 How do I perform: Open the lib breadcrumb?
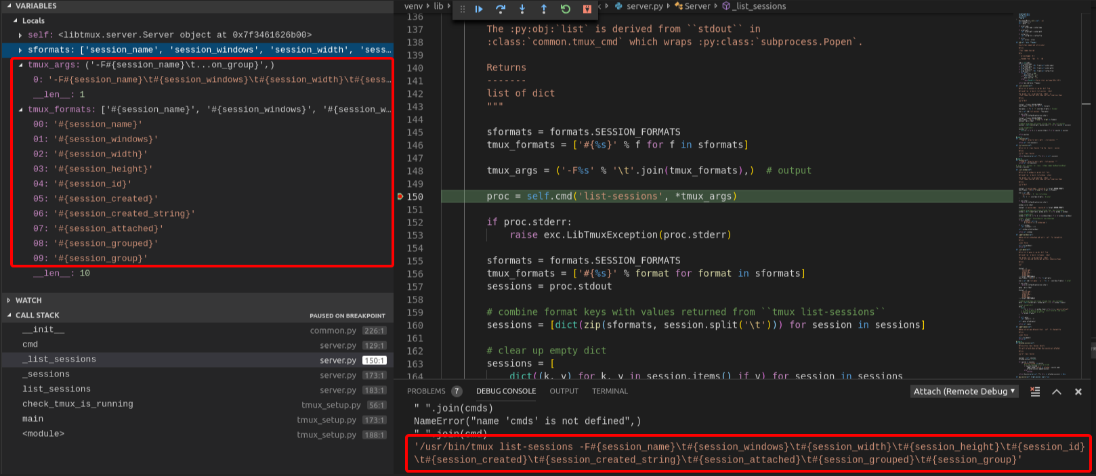(x=438, y=6)
